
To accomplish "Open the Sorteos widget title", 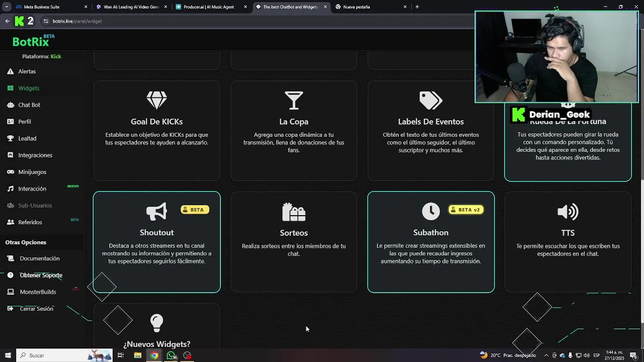I will [294, 233].
